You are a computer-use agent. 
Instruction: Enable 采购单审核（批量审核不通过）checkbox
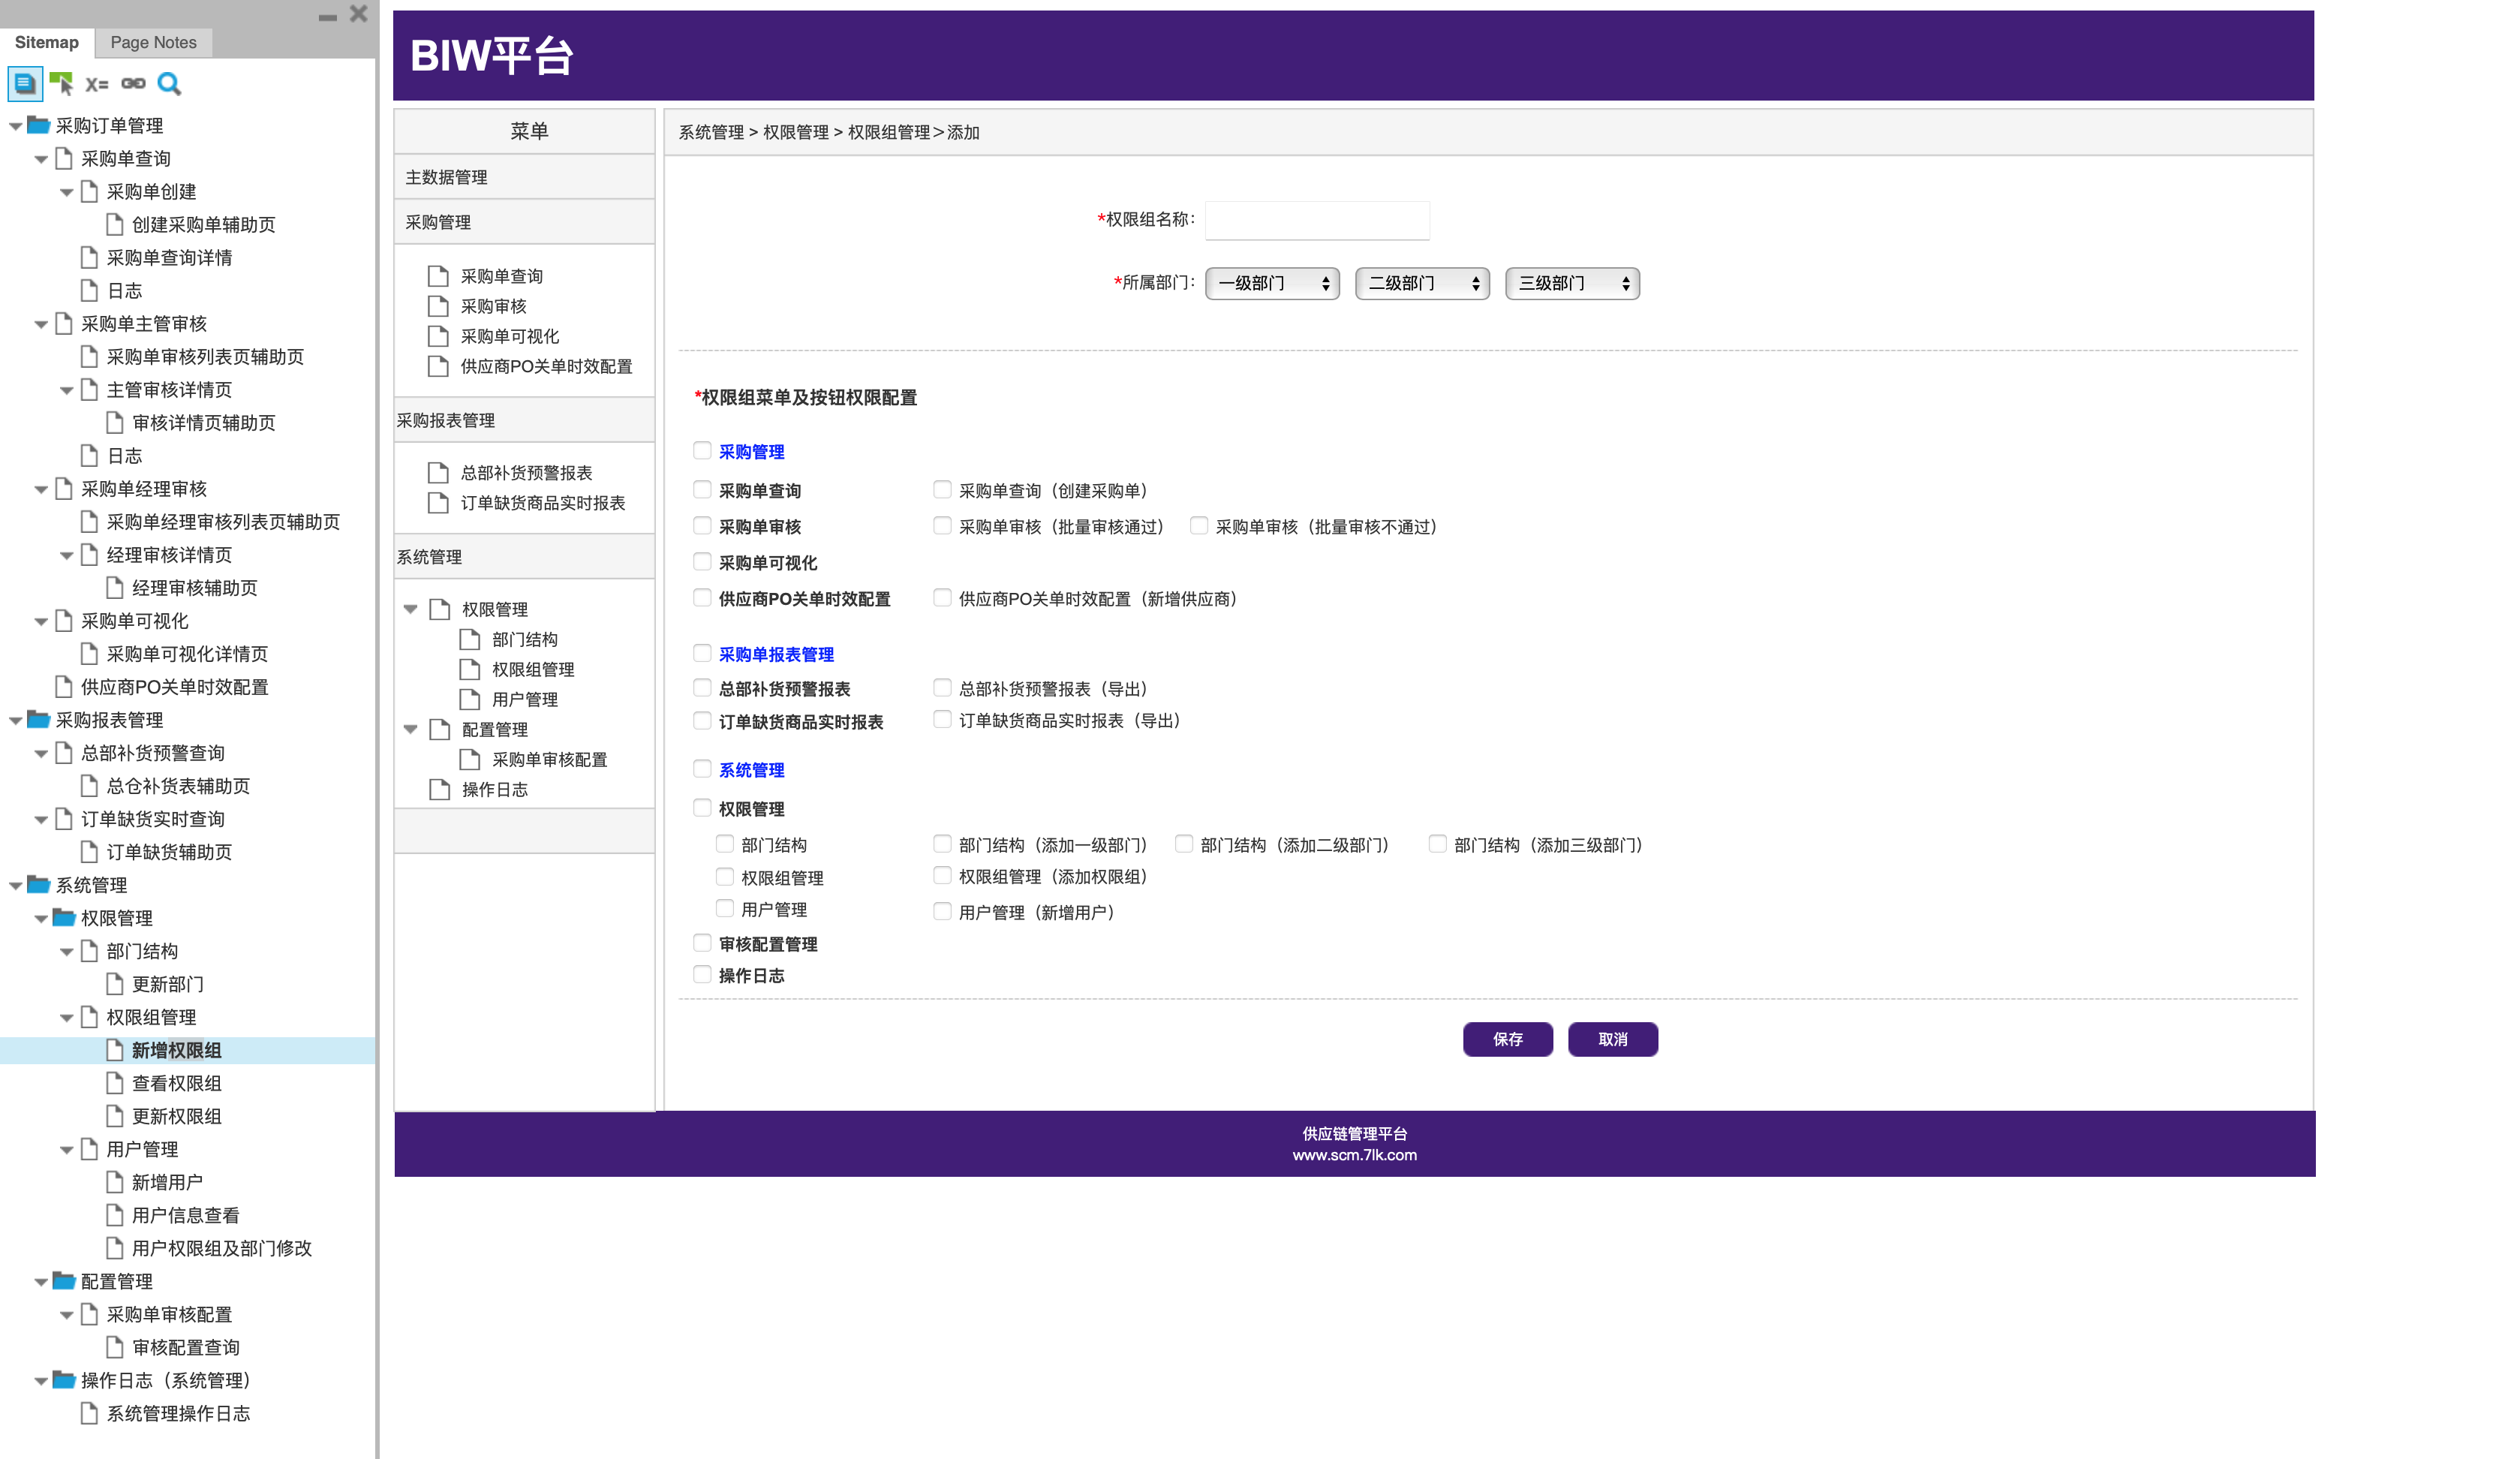pyautogui.click(x=1198, y=526)
